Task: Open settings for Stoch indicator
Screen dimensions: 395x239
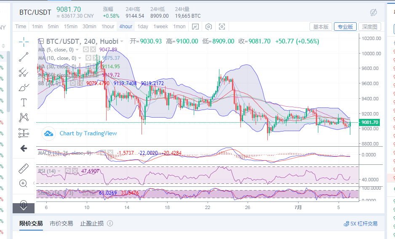Action: [x=85, y=193]
